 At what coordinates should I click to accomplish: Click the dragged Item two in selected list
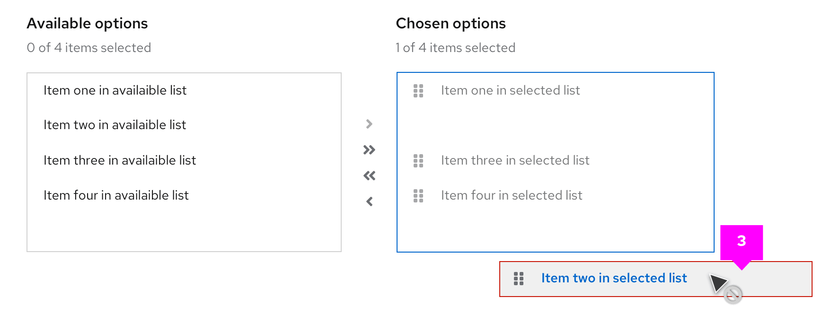614,278
